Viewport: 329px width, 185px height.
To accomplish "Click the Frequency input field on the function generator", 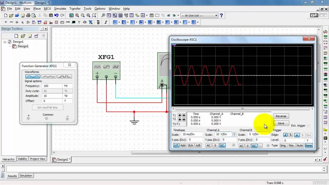I will [x=52, y=86].
